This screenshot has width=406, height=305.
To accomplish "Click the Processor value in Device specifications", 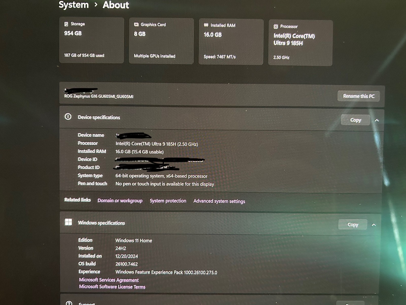I will tap(157, 144).
